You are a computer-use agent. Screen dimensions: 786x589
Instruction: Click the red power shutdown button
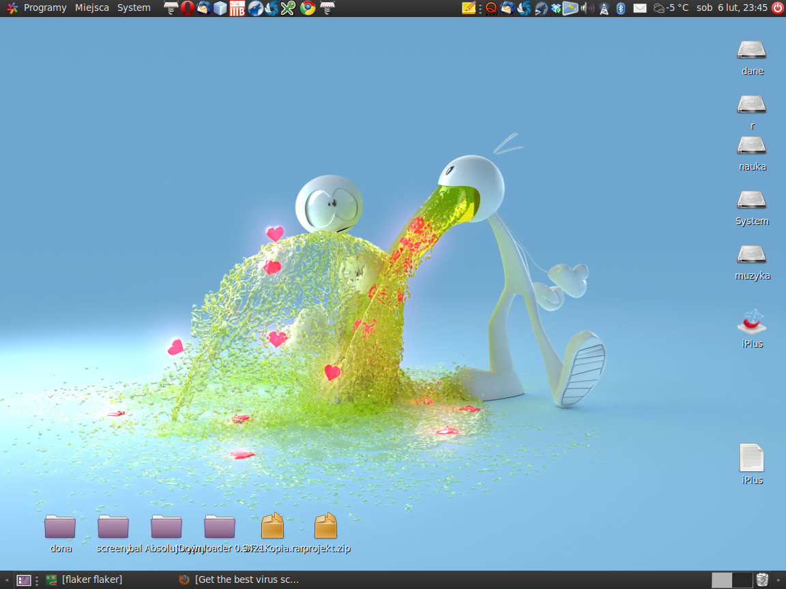coord(778,8)
